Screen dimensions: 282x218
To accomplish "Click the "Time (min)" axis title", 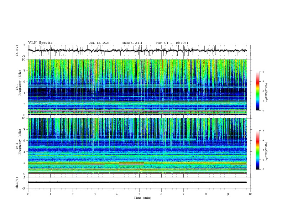I will 142,198.
